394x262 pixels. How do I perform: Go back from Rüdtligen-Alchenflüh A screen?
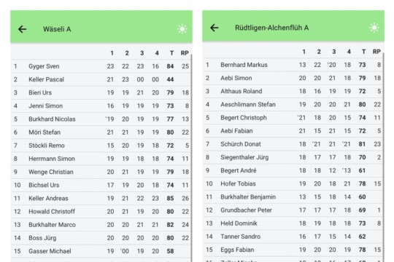(x=214, y=28)
